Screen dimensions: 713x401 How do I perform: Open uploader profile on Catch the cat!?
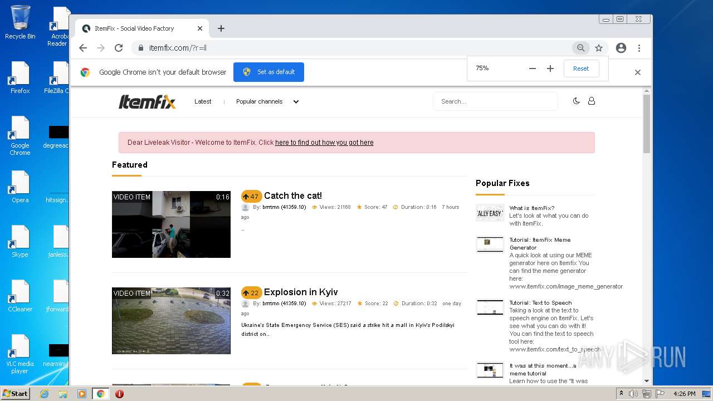tap(284, 207)
